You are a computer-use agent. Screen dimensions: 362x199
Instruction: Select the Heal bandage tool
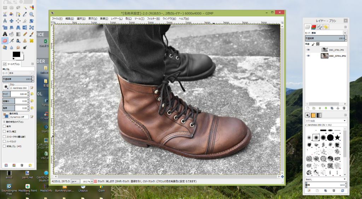coord(31,41)
